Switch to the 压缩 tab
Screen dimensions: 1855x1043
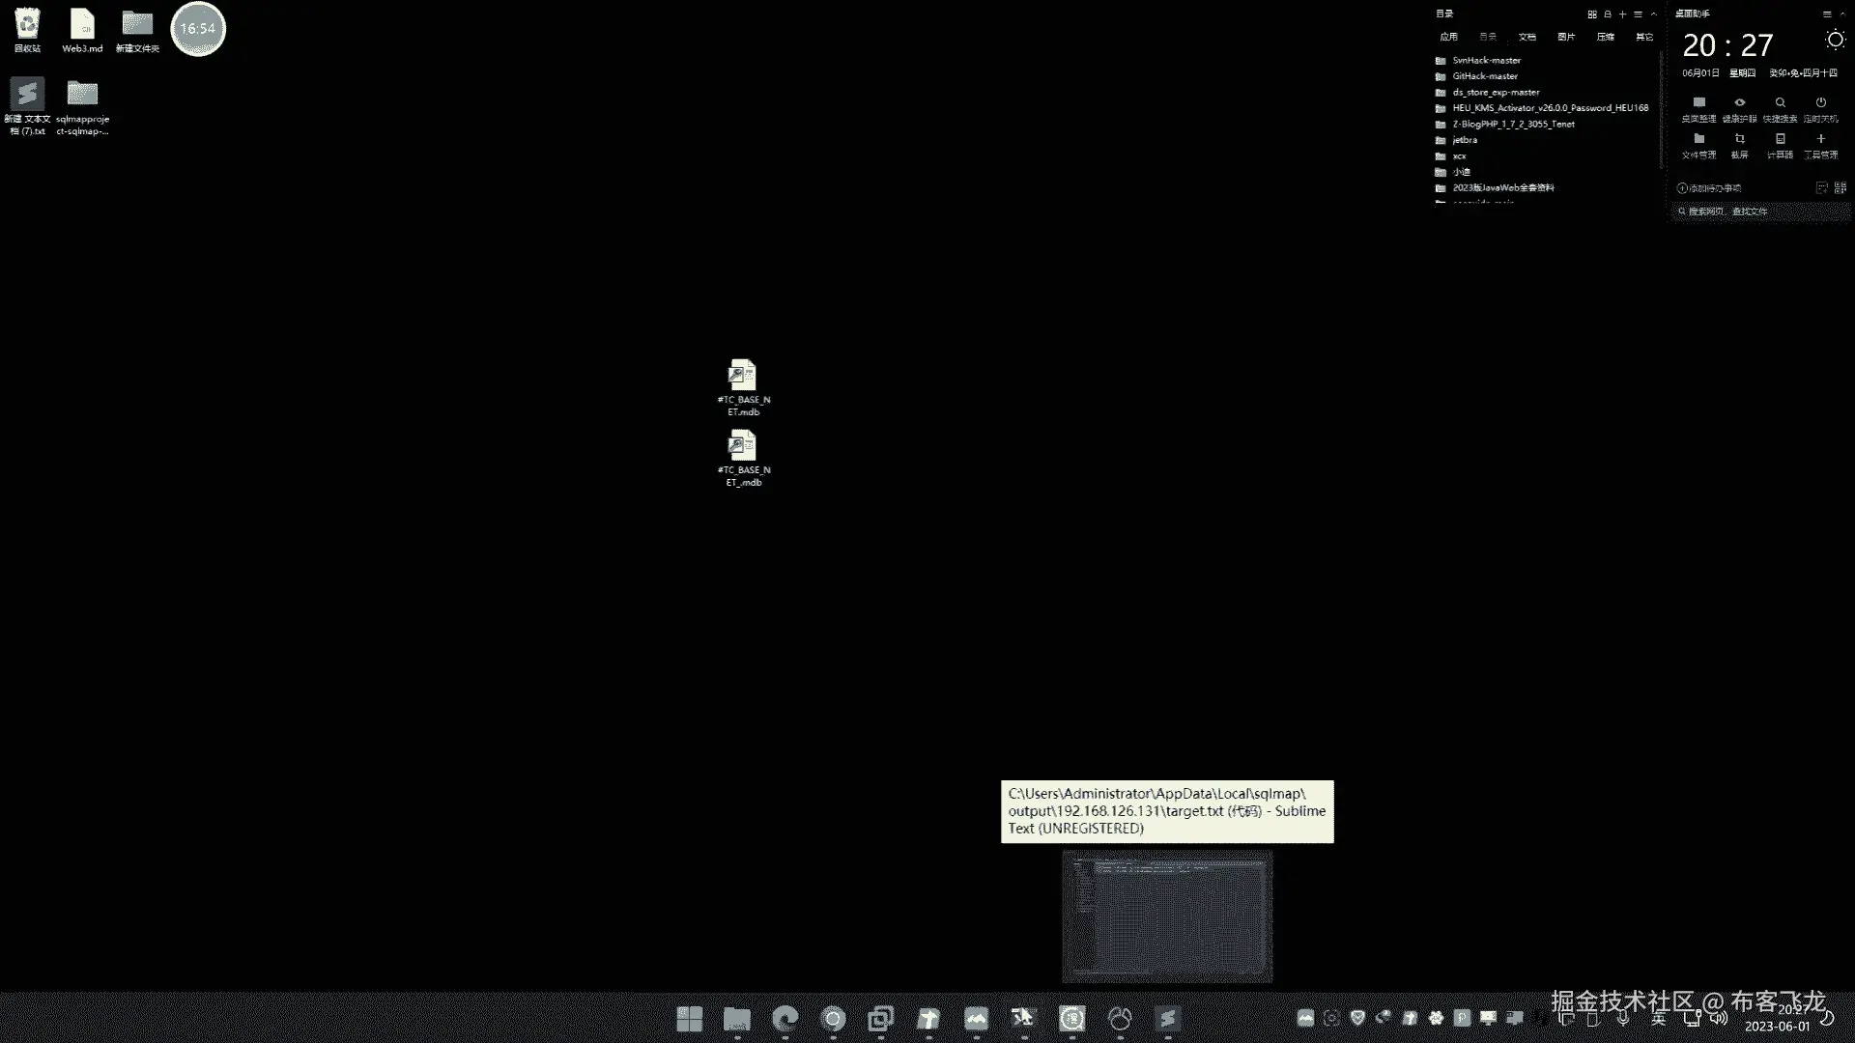(1605, 37)
